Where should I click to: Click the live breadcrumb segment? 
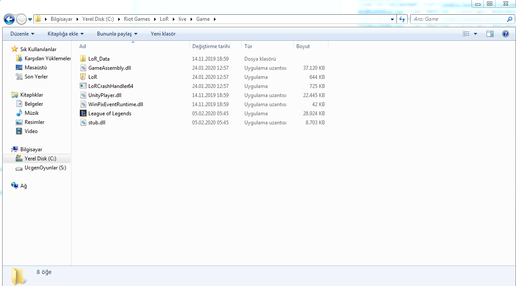coord(182,19)
